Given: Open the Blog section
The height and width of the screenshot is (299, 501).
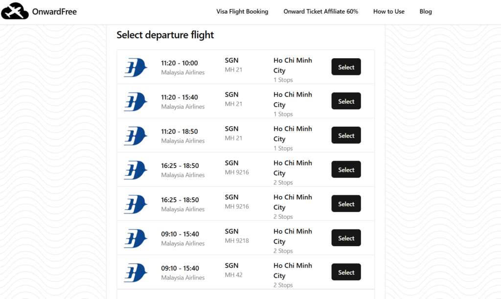Looking at the screenshot, I should [425, 11].
